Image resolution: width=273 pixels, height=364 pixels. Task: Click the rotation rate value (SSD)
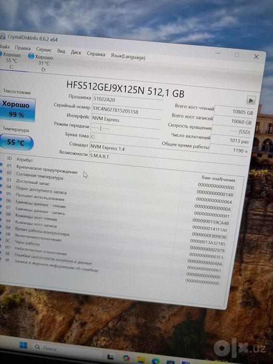[231, 132]
